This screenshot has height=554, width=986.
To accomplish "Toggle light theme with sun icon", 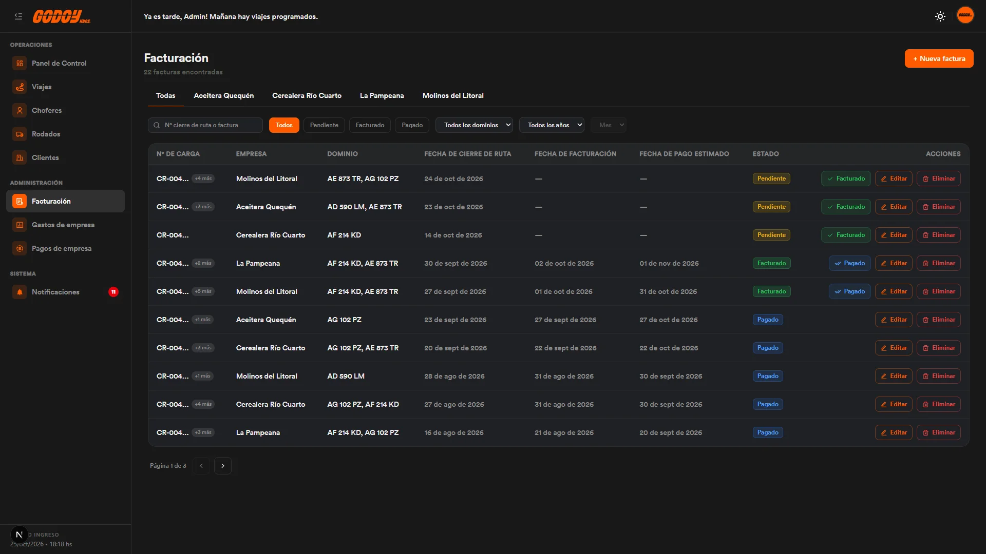I will 940,16.
